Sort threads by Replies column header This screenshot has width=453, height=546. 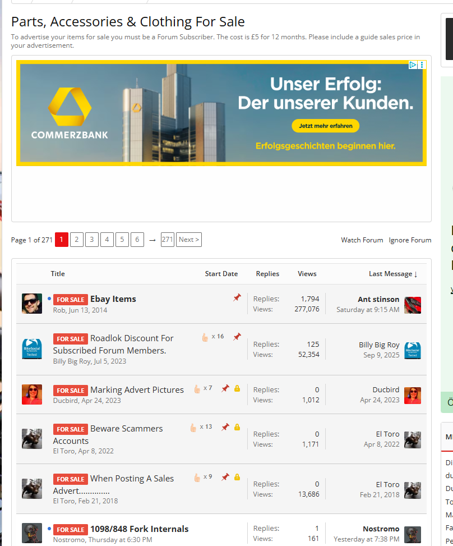(x=267, y=274)
